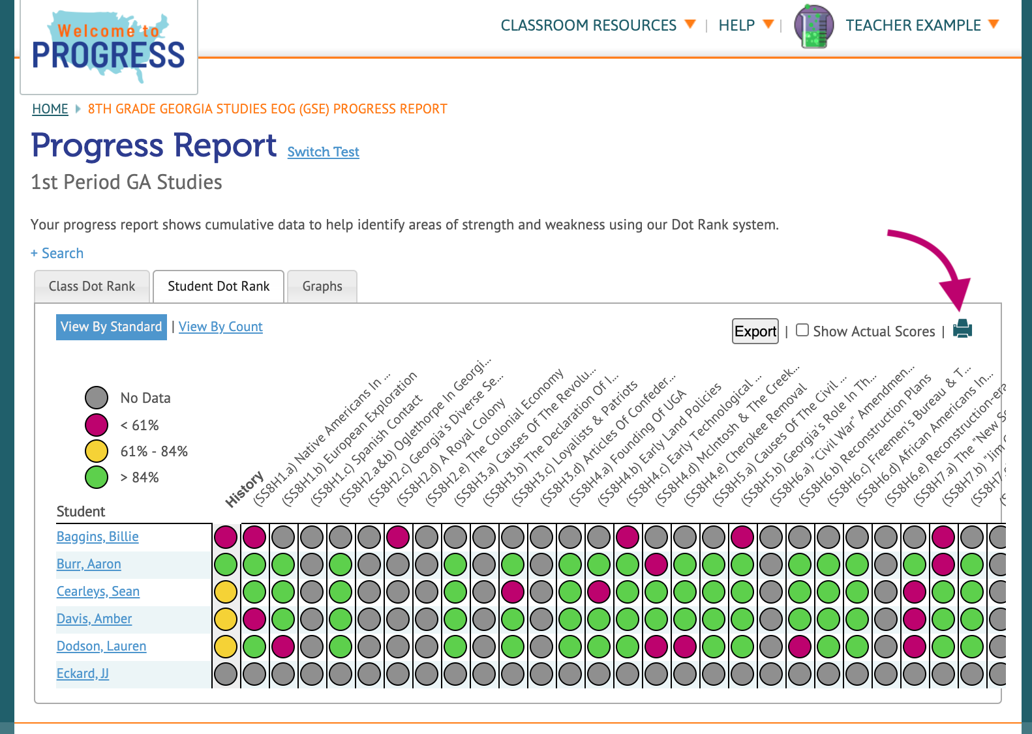Click JJ Eckard's gray History dot
The image size is (1032, 734).
point(226,674)
